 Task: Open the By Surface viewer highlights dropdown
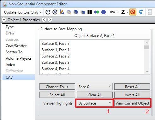95,103
